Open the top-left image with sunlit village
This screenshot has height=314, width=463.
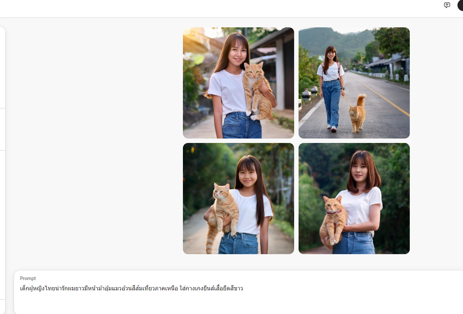pyautogui.click(x=238, y=83)
